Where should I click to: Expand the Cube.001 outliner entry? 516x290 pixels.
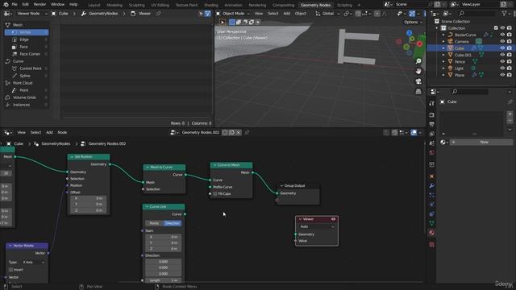click(443, 55)
